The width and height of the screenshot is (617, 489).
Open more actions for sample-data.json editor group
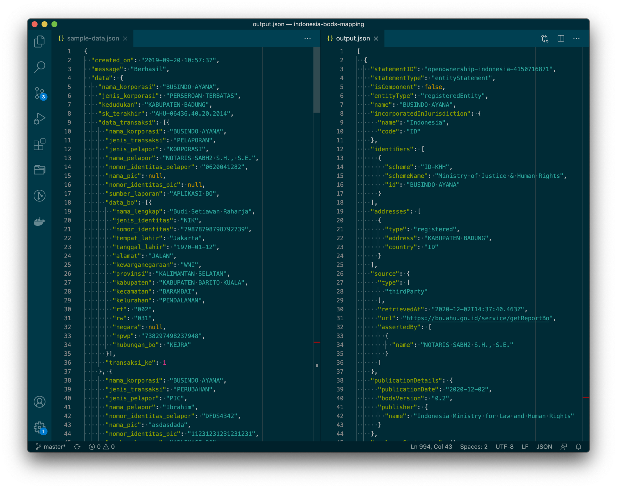click(x=307, y=39)
